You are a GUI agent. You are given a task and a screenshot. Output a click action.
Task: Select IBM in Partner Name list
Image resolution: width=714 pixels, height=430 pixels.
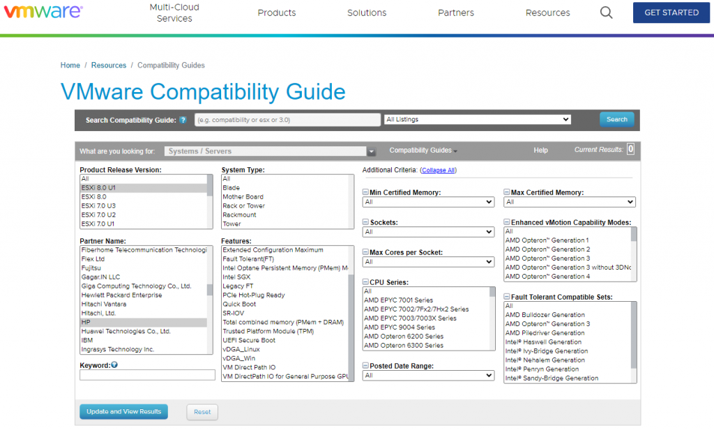(144, 340)
